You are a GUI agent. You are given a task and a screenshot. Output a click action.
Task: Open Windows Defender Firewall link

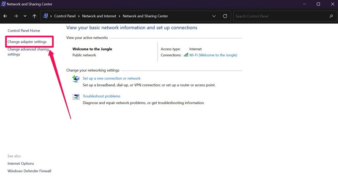29,171
